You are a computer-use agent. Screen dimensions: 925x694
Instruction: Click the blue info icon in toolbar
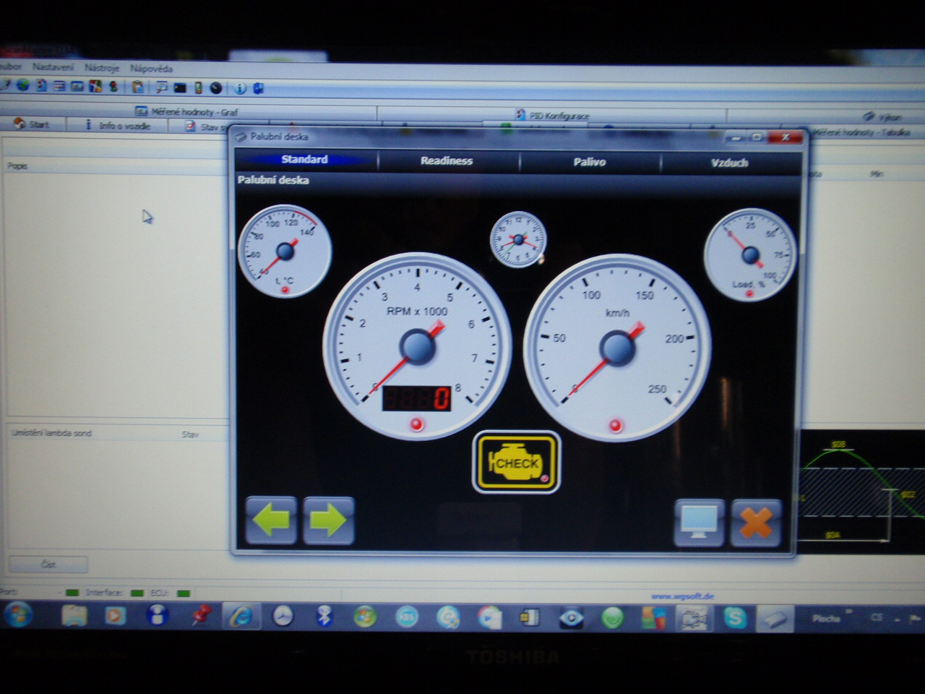(x=240, y=88)
